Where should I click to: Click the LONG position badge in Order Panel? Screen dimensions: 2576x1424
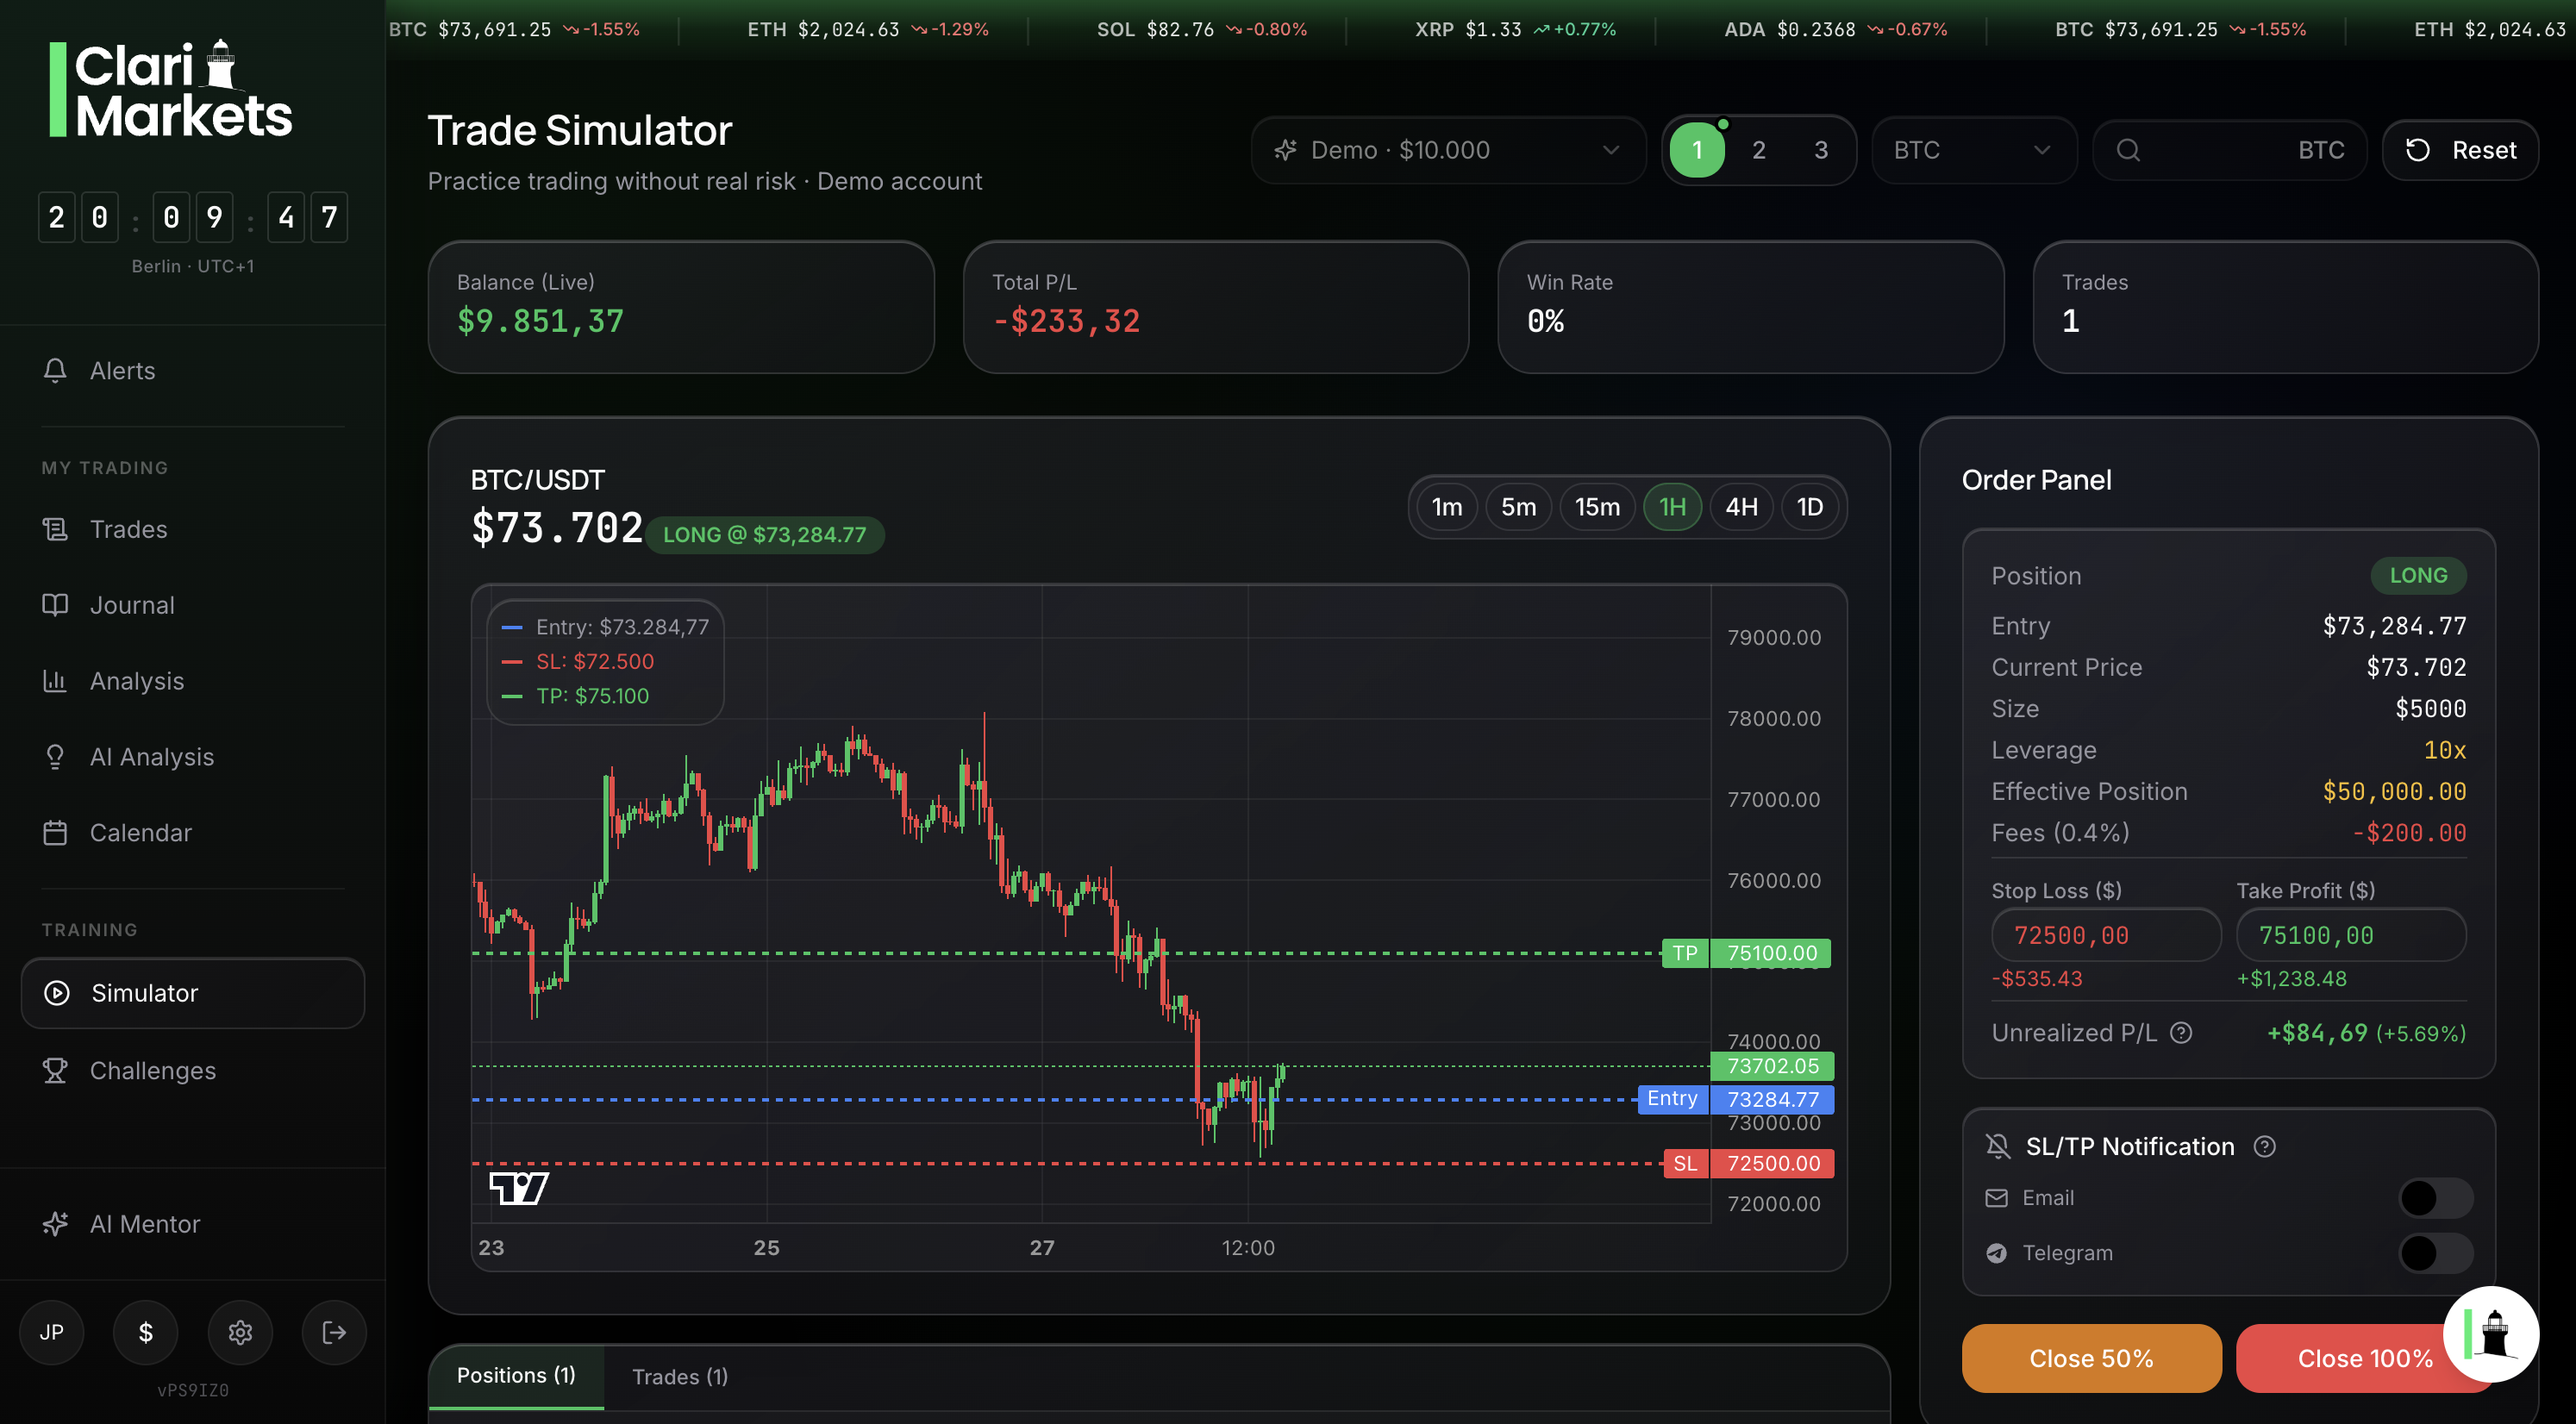click(x=2418, y=575)
